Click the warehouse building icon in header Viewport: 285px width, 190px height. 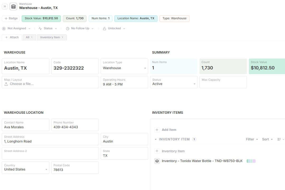point(13,6)
